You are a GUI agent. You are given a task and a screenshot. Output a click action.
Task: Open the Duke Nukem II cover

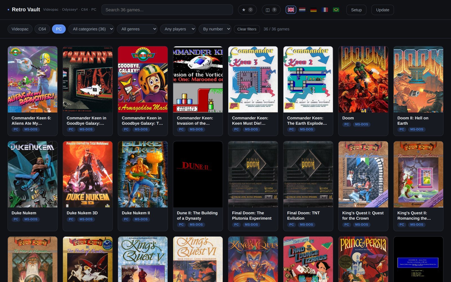click(143, 175)
